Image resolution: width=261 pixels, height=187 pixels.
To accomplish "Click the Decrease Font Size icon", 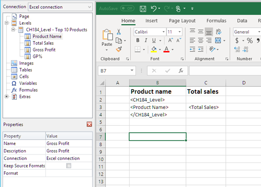I will pyautogui.click(x=179, y=40).
